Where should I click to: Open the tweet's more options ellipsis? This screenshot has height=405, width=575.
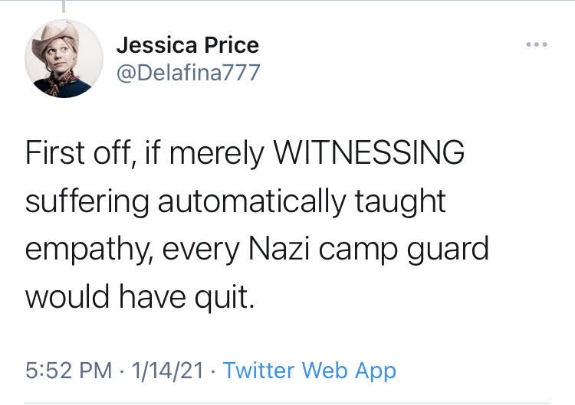coord(537,44)
